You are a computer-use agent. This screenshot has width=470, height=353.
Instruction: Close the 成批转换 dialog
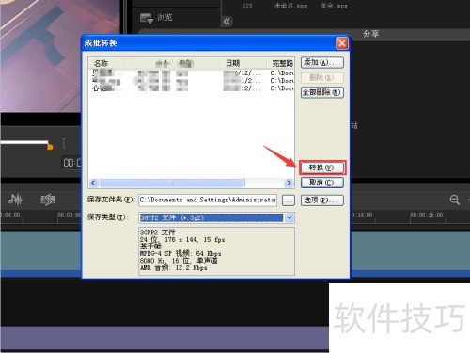point(342,43)
